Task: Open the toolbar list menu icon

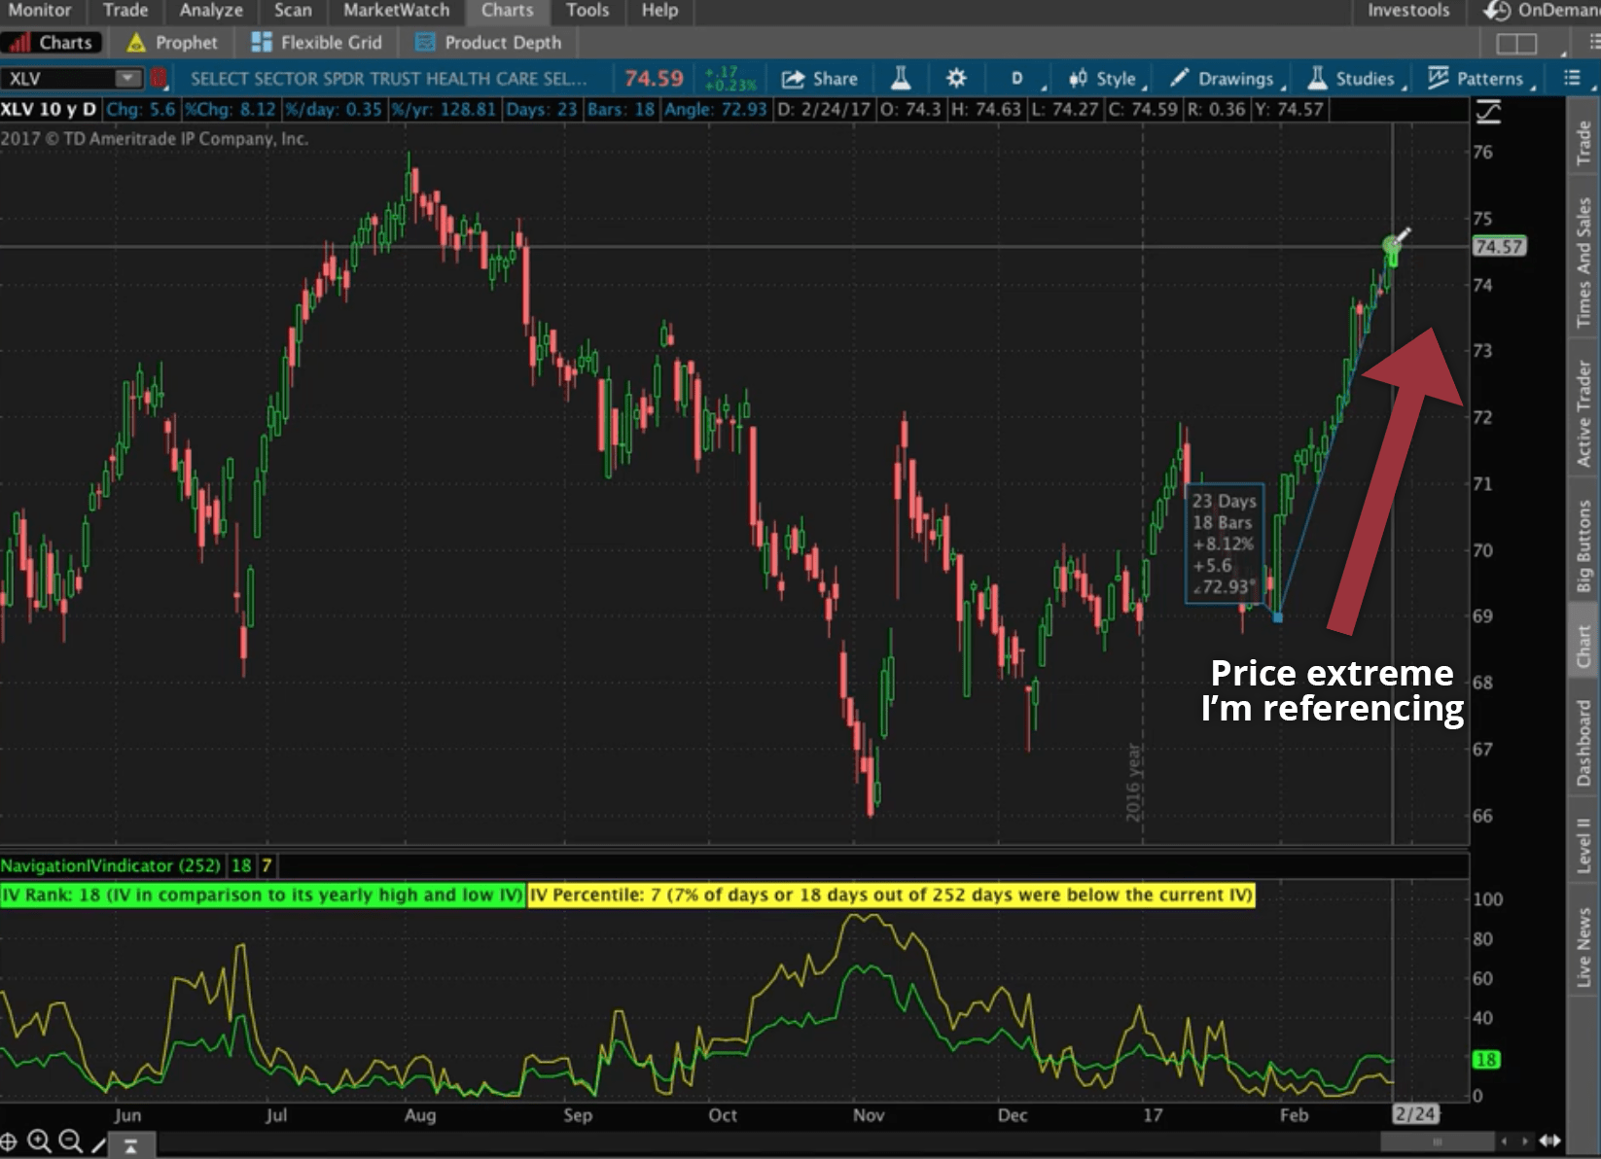Action: click(x=1572, y=79)
